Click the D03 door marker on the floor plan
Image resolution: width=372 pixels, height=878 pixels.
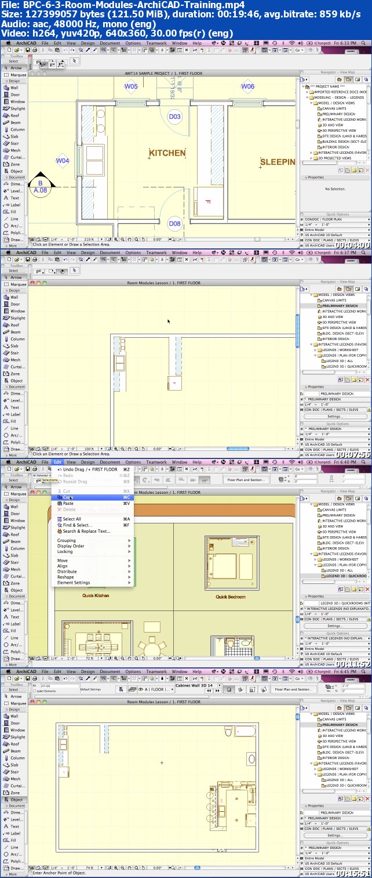[174, 117]
